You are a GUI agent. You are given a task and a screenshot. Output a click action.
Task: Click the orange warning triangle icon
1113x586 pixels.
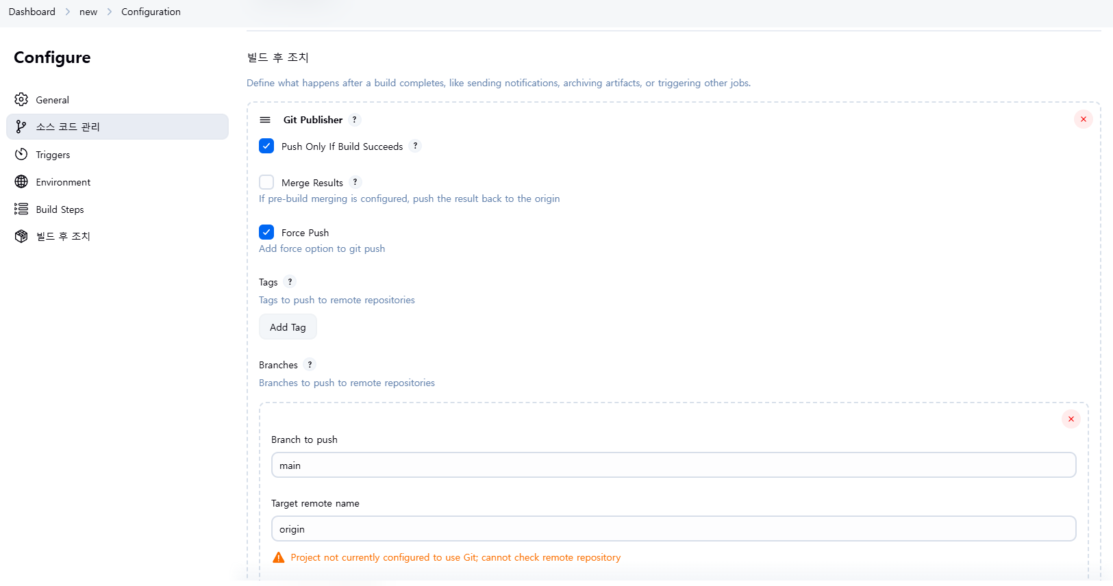[279, 557]
